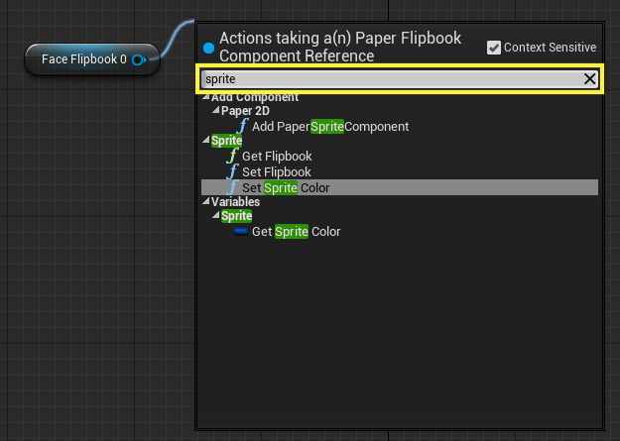The width and height of the screenshot is (620, 441).
Task: Collapse the Sprite functions category
Action: 206,141
